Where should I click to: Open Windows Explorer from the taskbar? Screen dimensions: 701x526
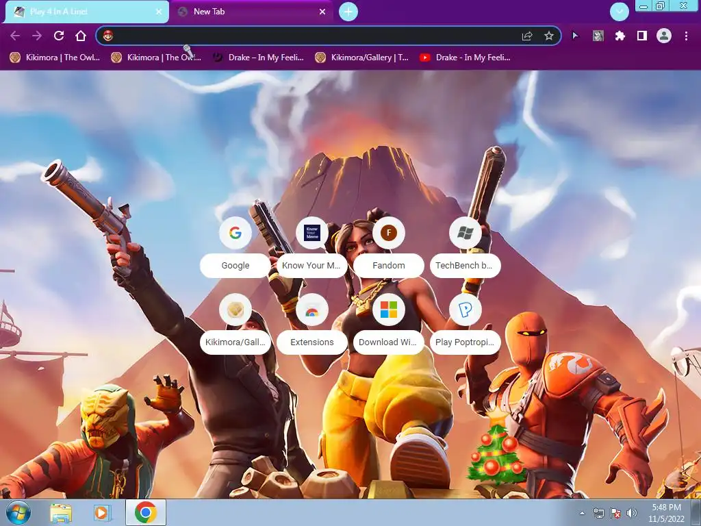click(61, 512)
